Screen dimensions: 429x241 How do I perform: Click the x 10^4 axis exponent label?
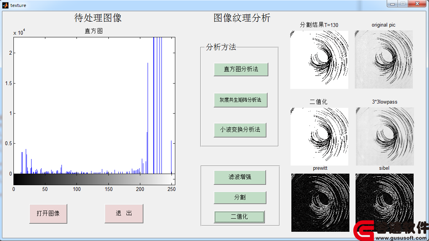(x=19, y=32)
